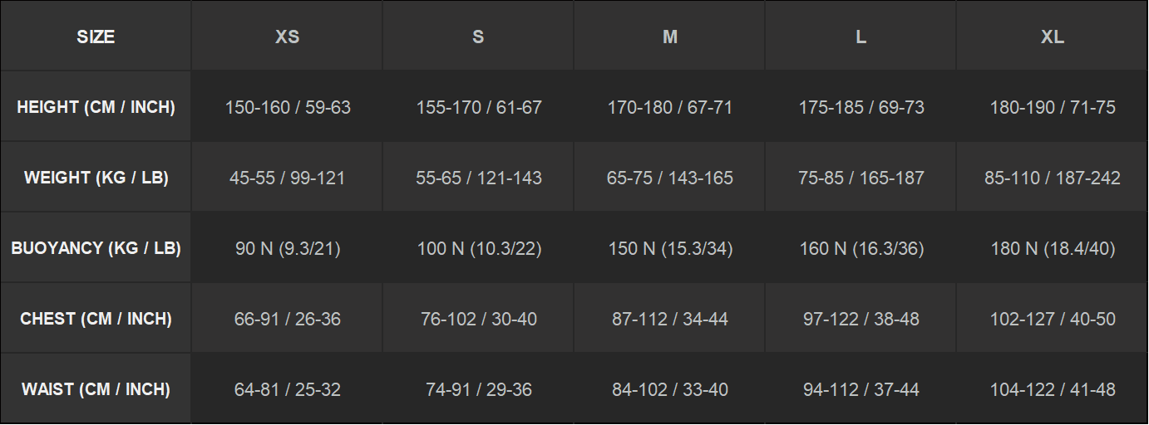The image size is (1149, 425).
Task: Click the HEIGHT (CM / INCH) row label
Action: click(x=96, y=107)
